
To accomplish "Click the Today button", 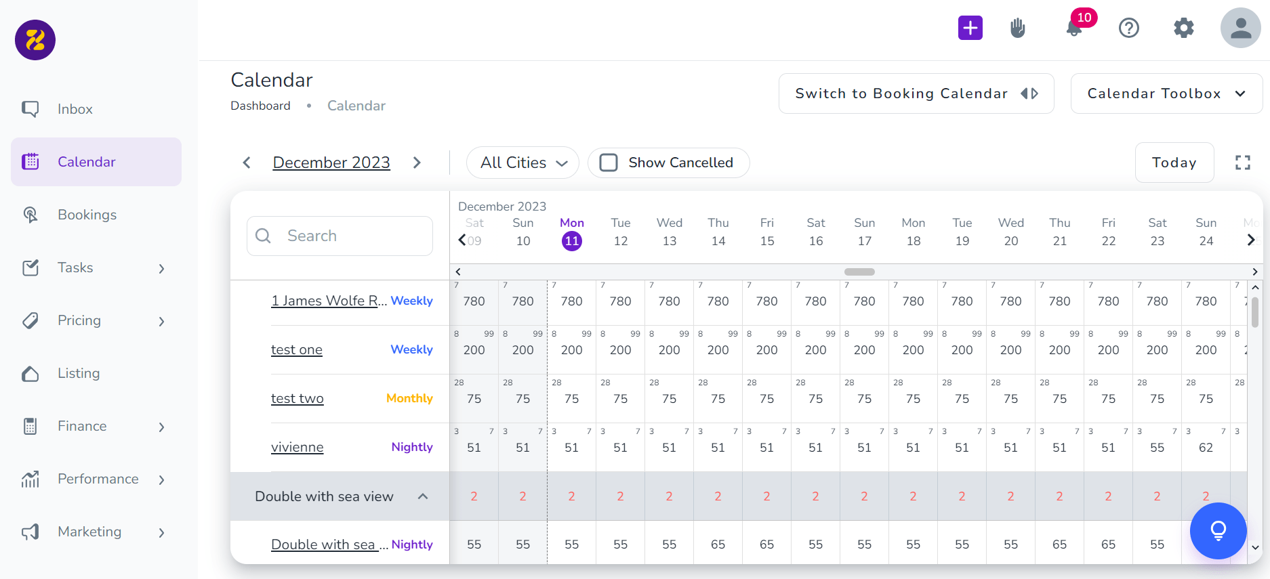I will tap(1174, 163).
